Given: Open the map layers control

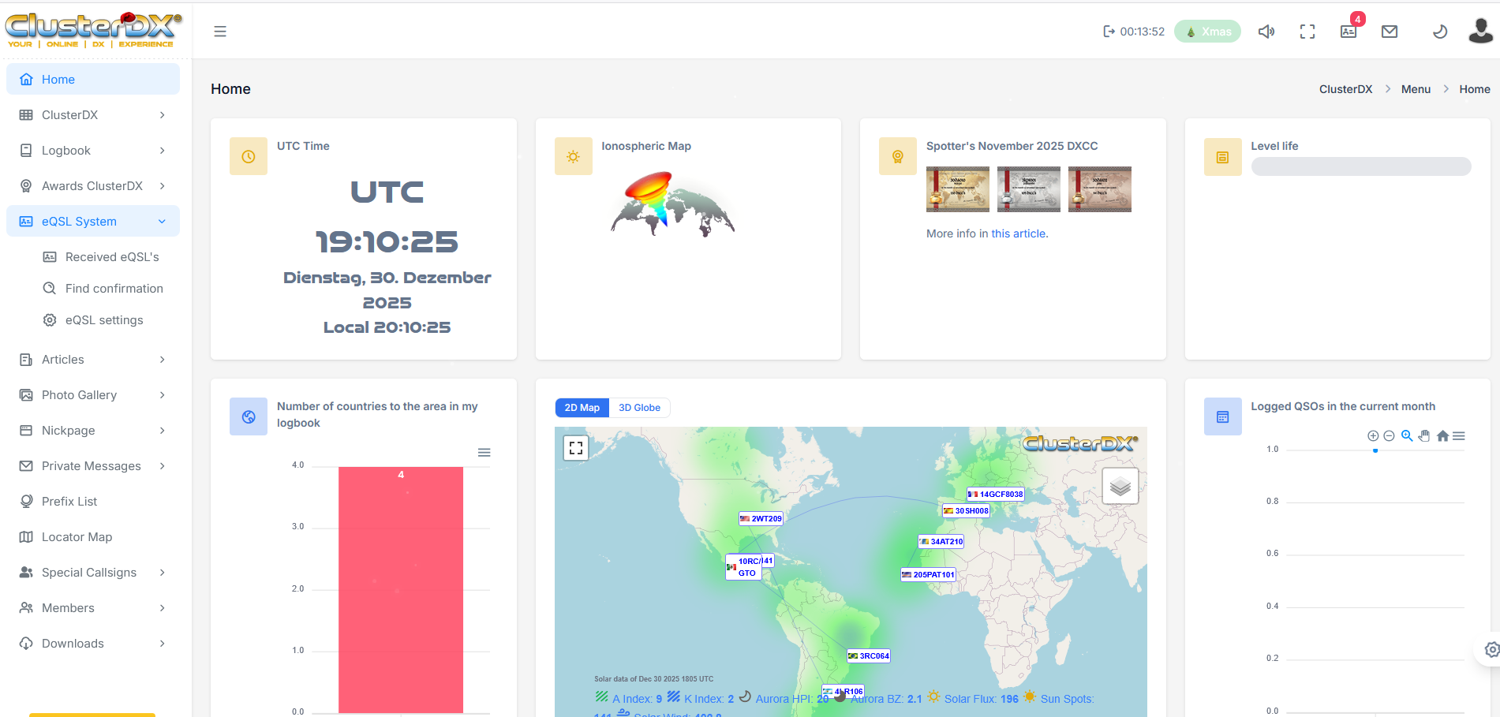Looking at the screenshot, I should 1120,486.
